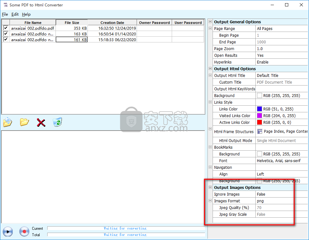Open the Help menu

coord(26,14)
